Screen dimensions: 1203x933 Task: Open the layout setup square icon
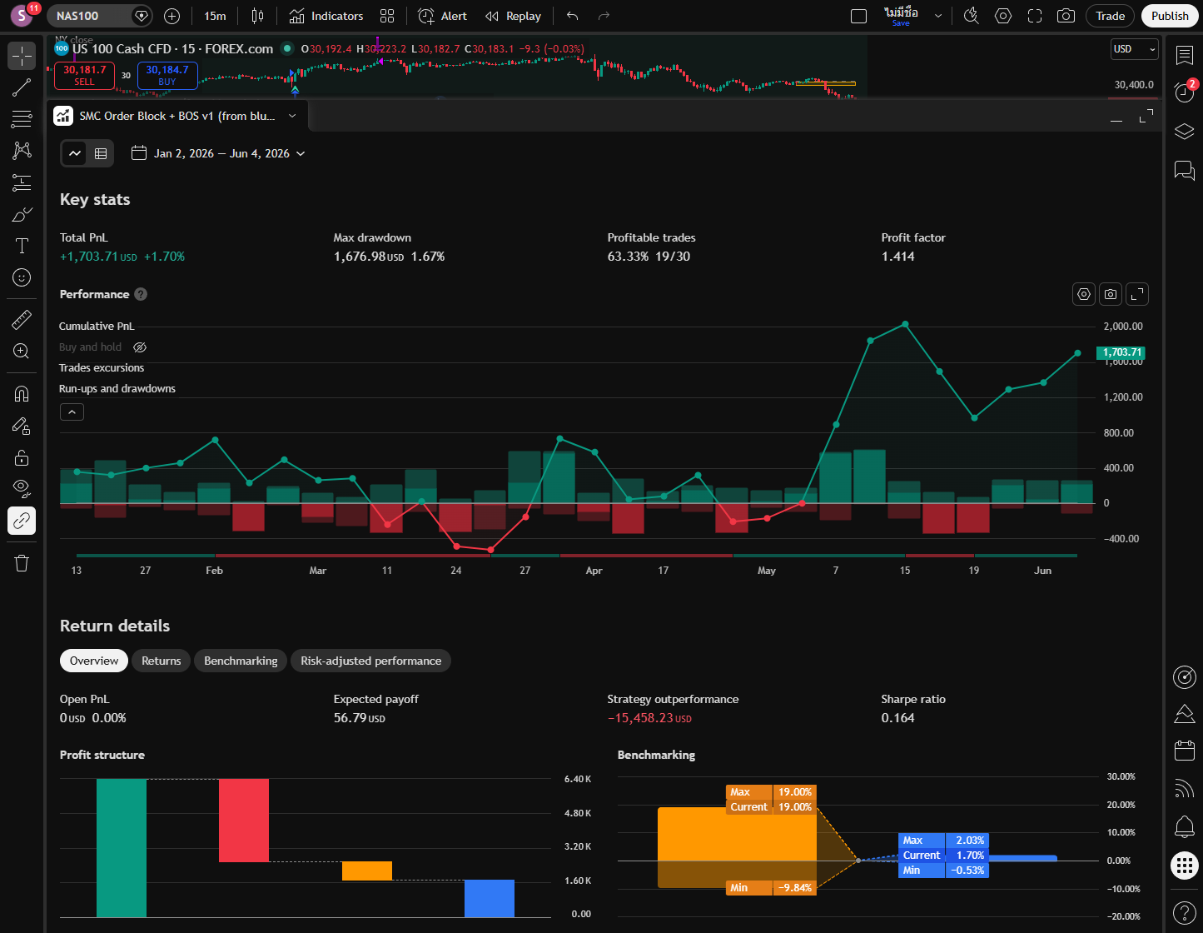tap(859, 16)
